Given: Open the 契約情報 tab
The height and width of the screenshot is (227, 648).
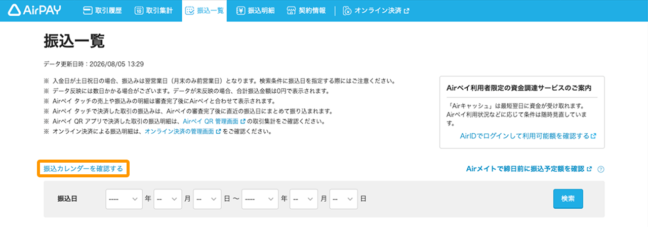Looking at the screenshot, I should (306, 11).
